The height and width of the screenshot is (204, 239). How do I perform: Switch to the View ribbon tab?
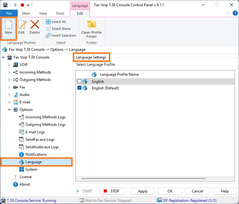pyautogui.click(x=43, y=13)
